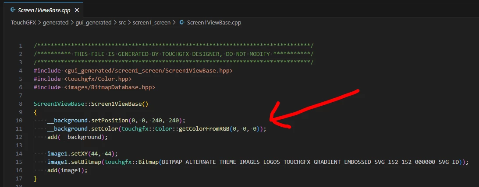
Task: Click the Screen1ViewBase() constructor name
Action: [117, 104]
